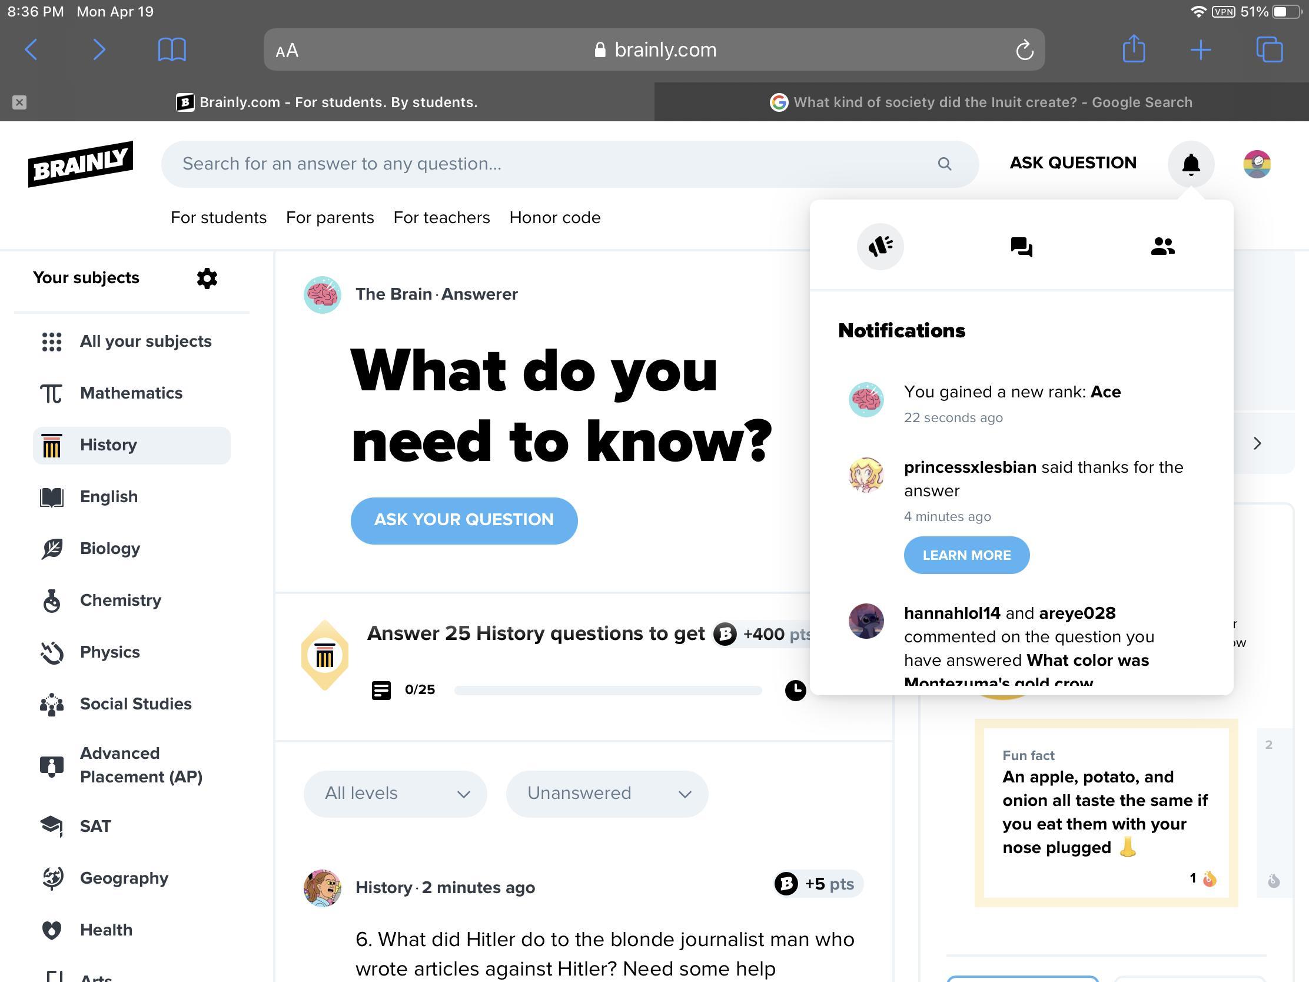The width and height of the screenshot is (1309, 982).
Task: Tap the AA reader view menu
Action: [x=287, y=50]
